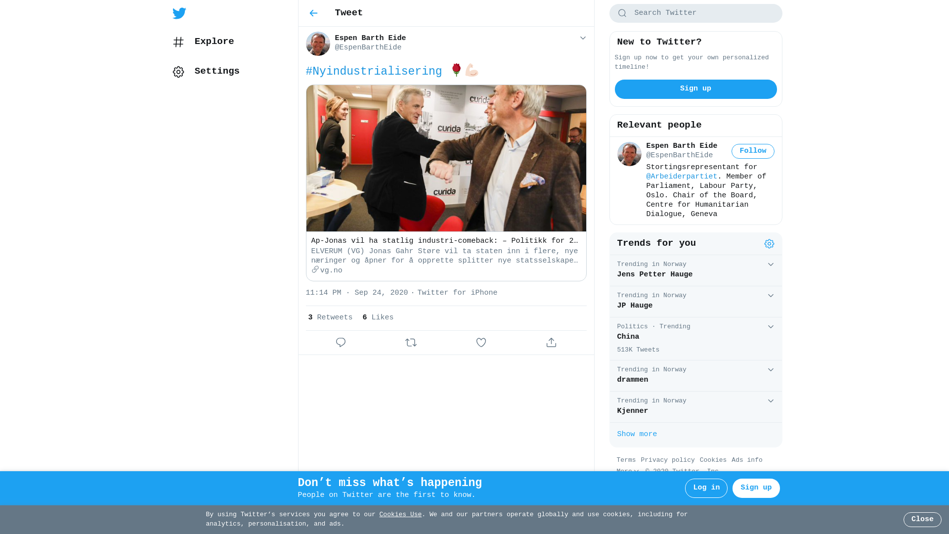Click the Twitter bird logo
The height and width of the screenshot is (534, 949).
click(x=179, y=13)
